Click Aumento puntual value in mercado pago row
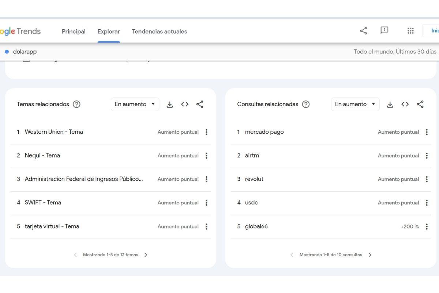The height and width of the screenshot is (293, 439). point(398,132)
